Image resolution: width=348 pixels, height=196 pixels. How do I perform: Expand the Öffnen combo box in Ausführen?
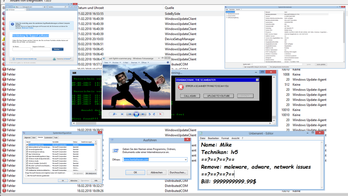(186, 160)
